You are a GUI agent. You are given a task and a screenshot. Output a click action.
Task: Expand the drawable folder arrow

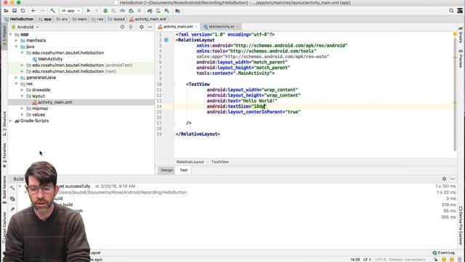[23, 90]
